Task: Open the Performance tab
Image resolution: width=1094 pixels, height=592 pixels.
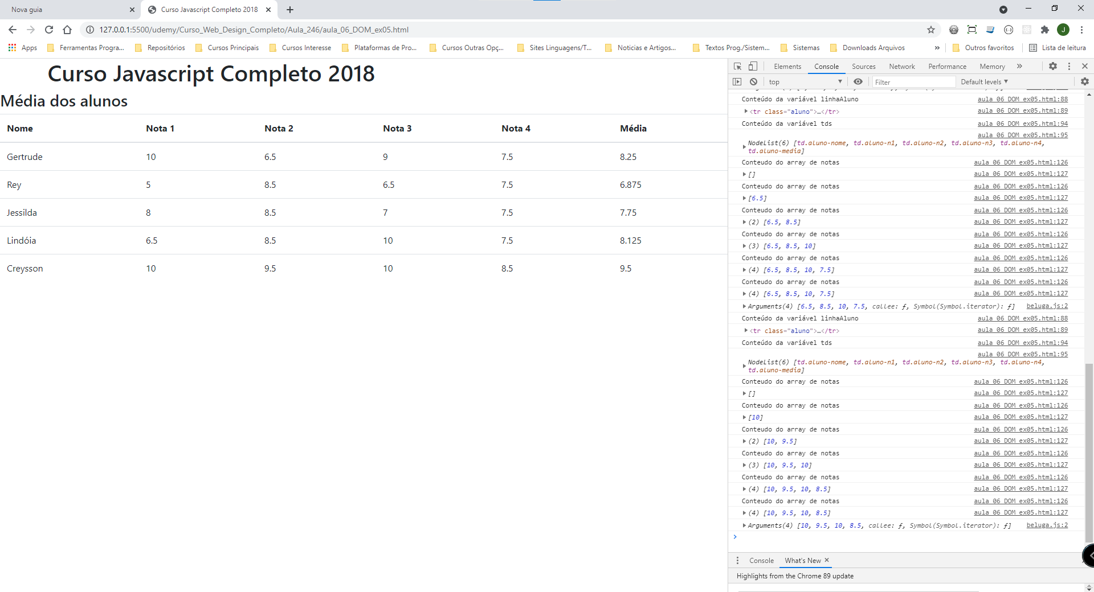Action: tap(947, 67)
